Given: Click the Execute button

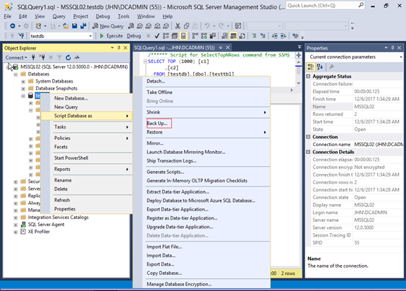Looking at the screenshot, I should tap(111, 36).
